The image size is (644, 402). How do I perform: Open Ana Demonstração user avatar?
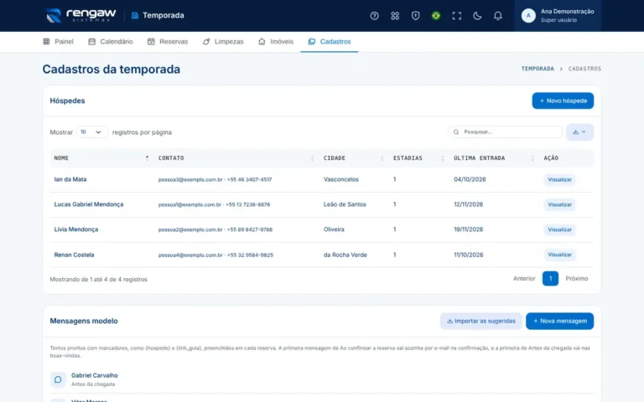[528, 16]
